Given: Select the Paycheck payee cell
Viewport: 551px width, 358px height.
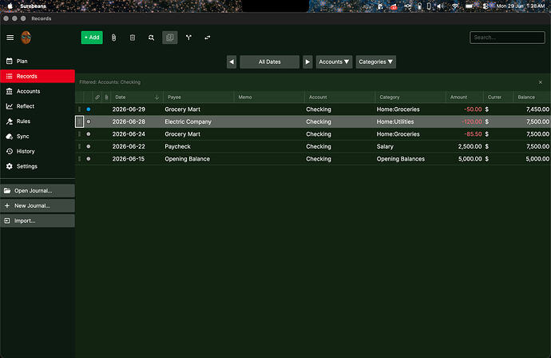Looking at the screenshot, I should click(x=198, y=146).
